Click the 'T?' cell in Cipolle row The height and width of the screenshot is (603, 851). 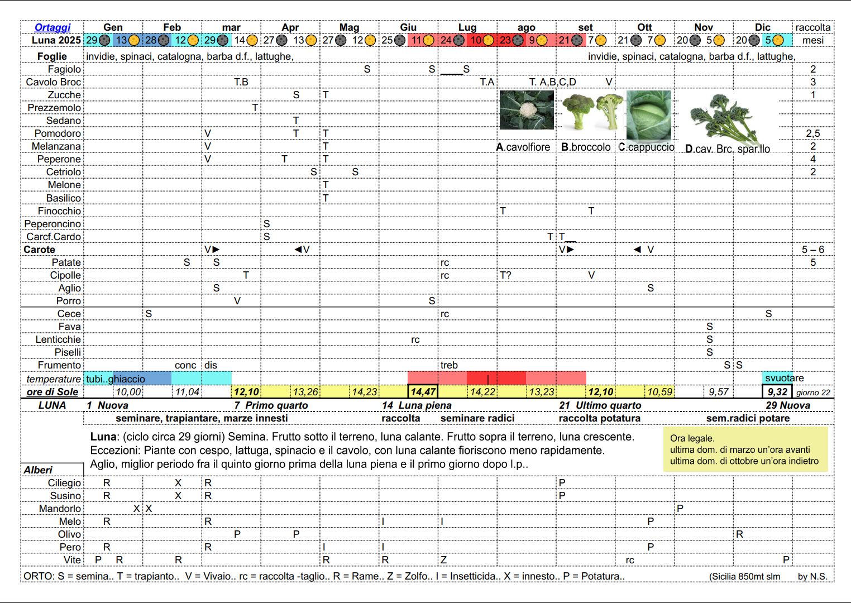click(505, 275)
